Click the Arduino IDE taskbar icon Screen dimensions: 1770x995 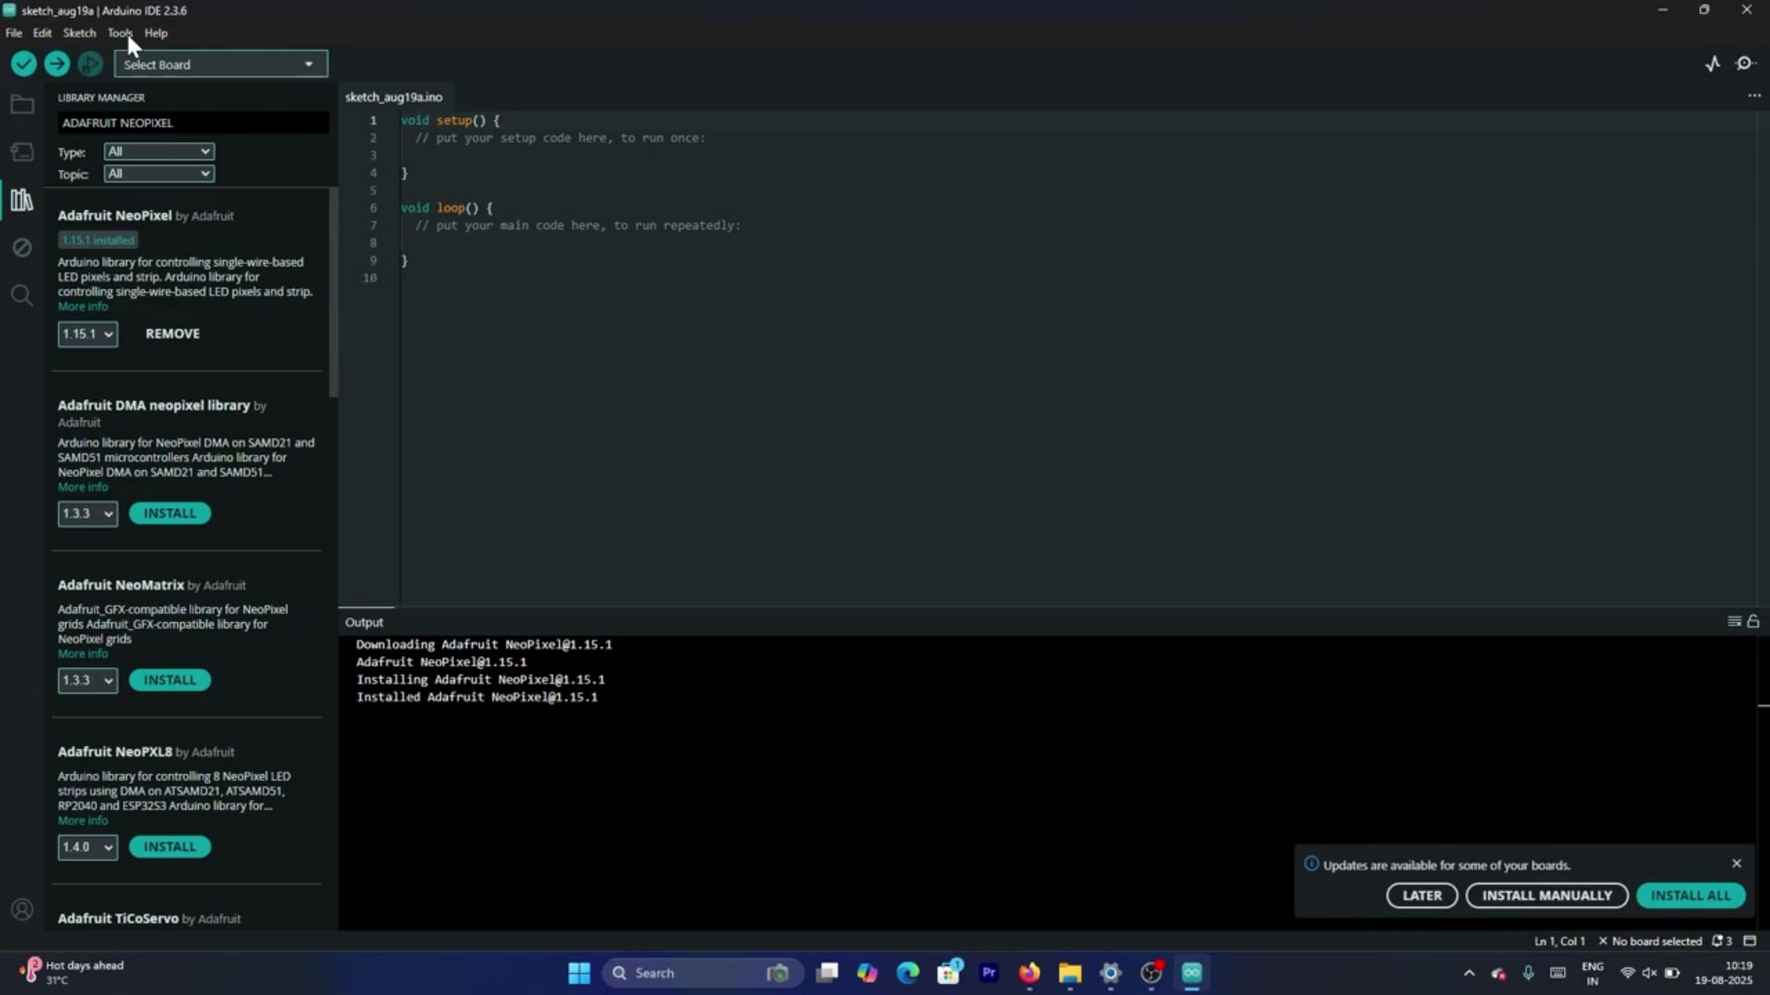tap(1192, 973)
